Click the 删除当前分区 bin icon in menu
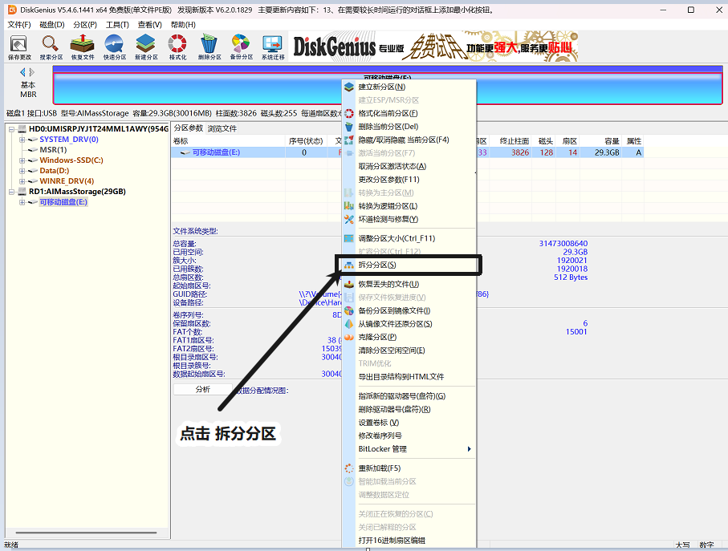Image resolution: width=728 pixels, height=551 pixels. pos(348,127)
